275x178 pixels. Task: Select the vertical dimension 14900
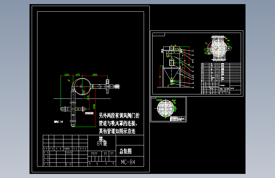94,106
